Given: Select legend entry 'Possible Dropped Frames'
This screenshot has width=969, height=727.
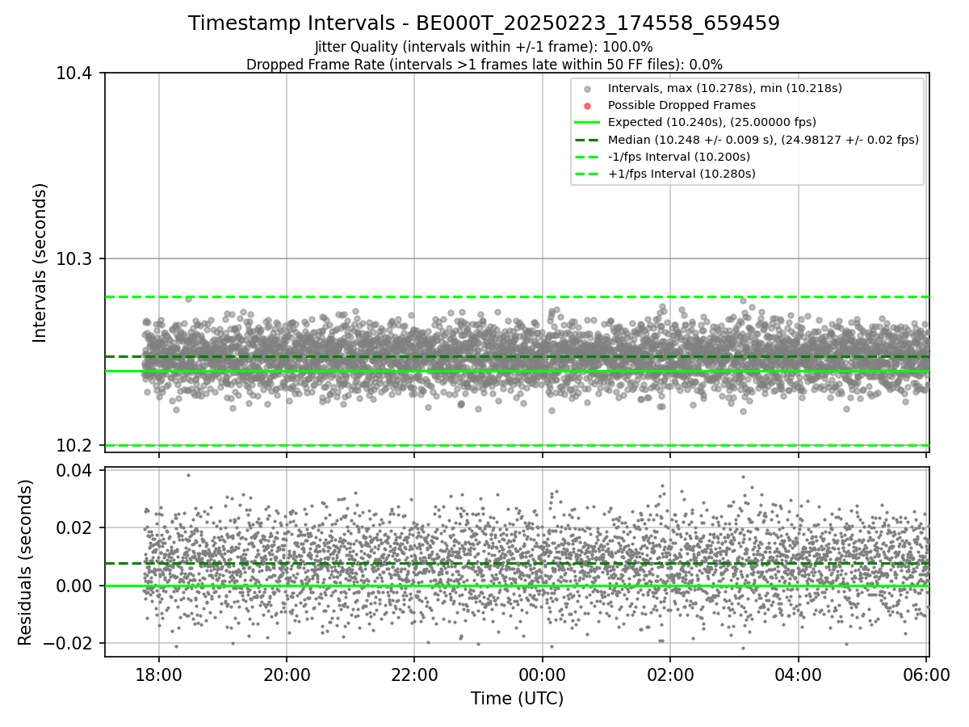Looking at the screenshot, I should pyautogui.click(x=682, y=105).
